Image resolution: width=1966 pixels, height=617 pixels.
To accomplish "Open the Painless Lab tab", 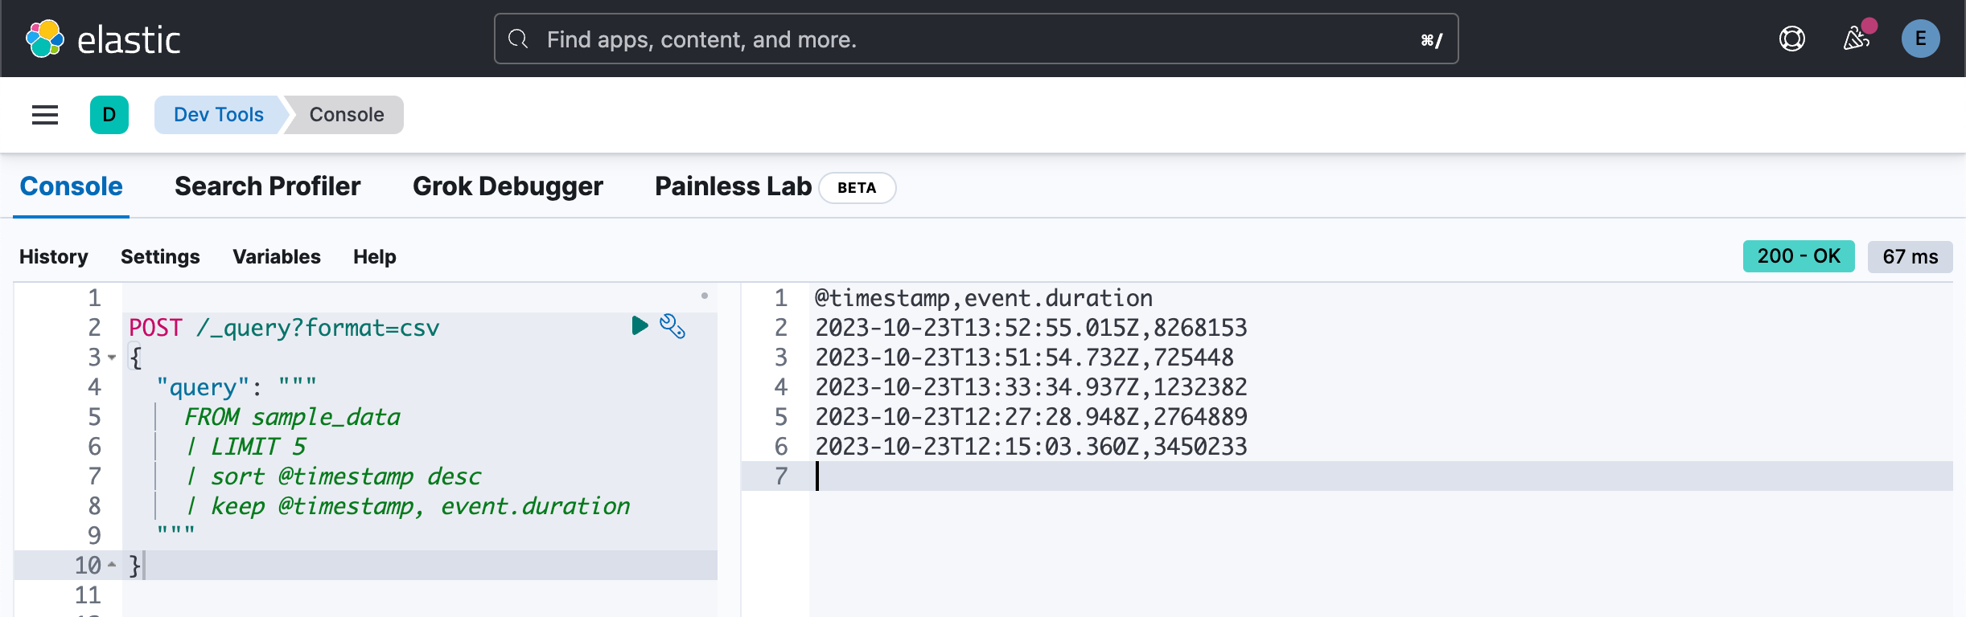I will (x=733, y=186).
